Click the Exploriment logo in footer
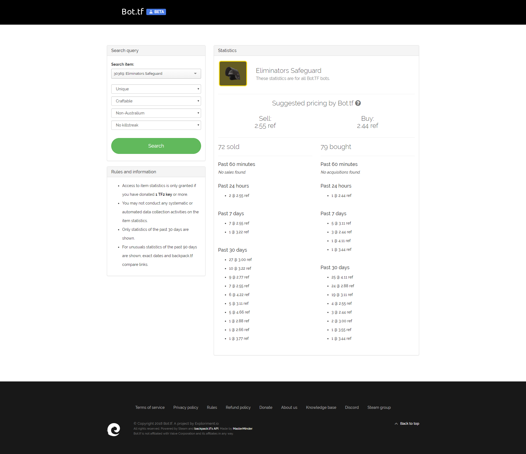The image size is (526, 454). pyautogui.click(x=114, y=429)
